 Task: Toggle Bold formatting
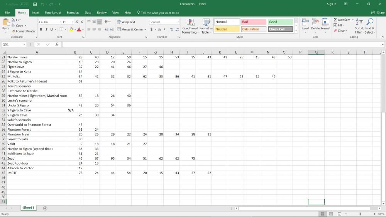point(41,29)
